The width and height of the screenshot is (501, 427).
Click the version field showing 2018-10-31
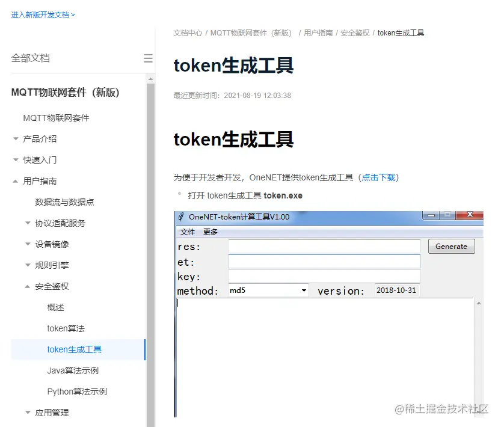[x=397, y=290]
